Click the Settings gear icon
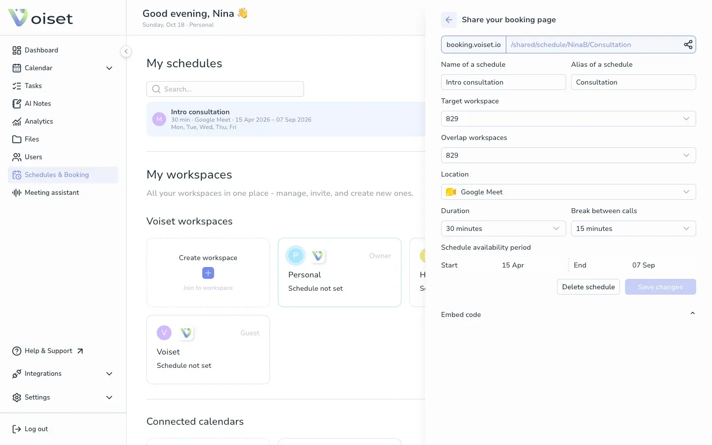 (x=17, y=398)
